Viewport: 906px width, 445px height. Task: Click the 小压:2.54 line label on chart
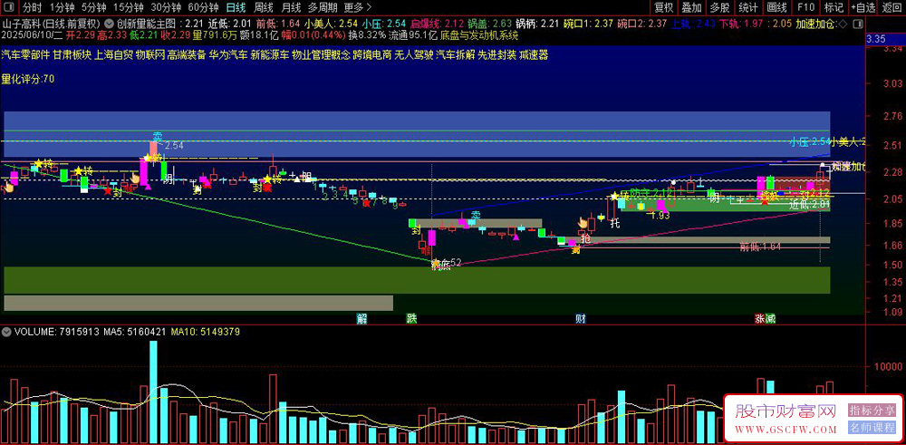click(x=811, y=141)
